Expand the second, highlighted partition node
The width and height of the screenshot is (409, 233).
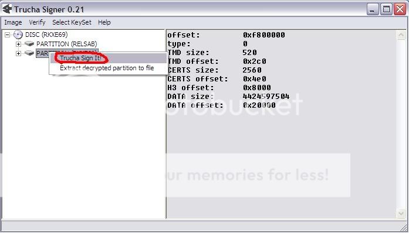tap(18, 53)
